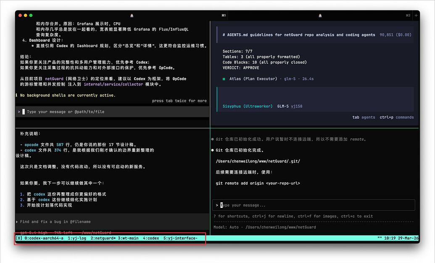The width and height of the screenshot is (435, 263).
Task: Click the dimmed bullet before 'Git 仓库已初始化成功'
Action: coord(213,139)
